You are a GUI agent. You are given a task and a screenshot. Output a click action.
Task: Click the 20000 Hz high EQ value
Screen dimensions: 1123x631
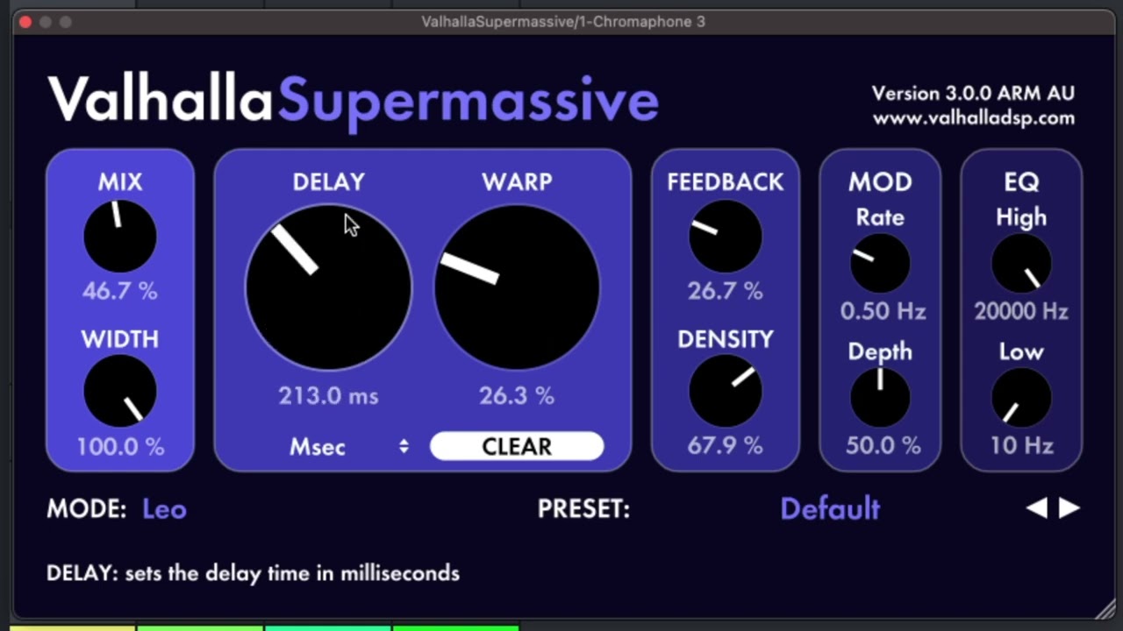1021,311
